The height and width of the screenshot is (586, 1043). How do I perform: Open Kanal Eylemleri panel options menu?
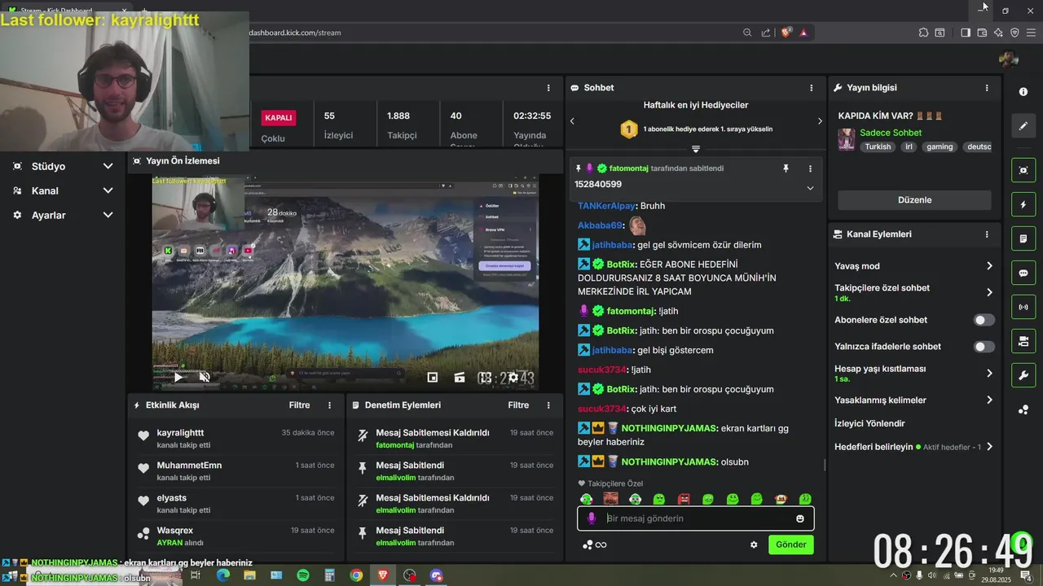pos(987,234)
